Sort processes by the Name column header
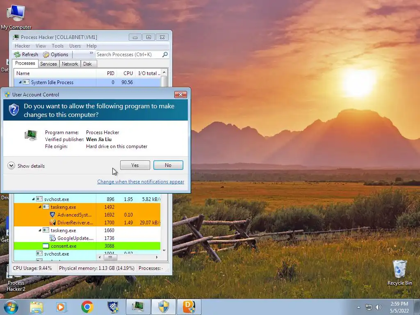This screenshot has width=420, height=315. 55,73
